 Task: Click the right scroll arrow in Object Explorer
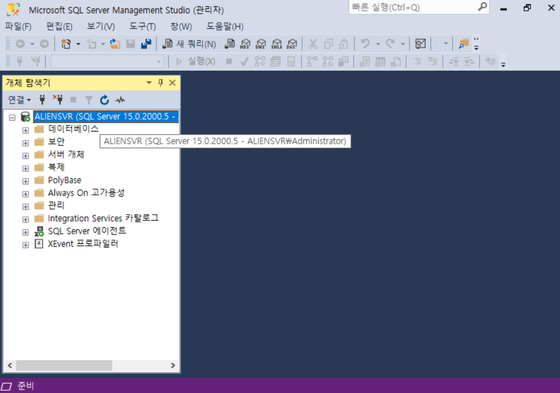click(x=173, y=365)
